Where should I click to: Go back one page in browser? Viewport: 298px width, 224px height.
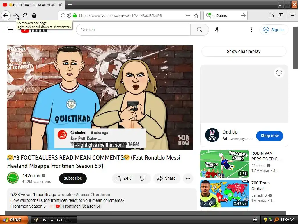coord(6,15)
